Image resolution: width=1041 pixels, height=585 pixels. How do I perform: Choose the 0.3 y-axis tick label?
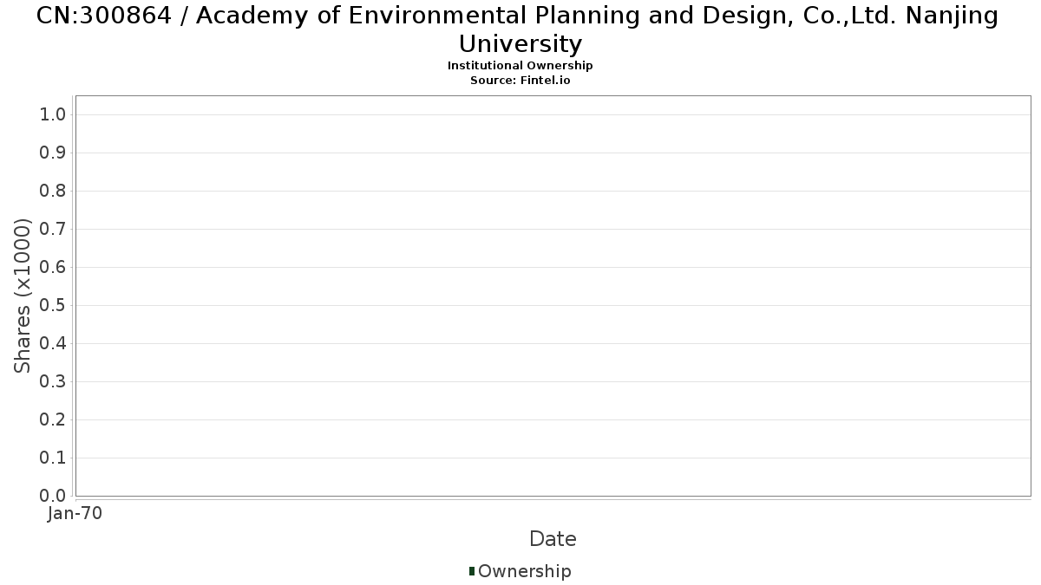53,381
